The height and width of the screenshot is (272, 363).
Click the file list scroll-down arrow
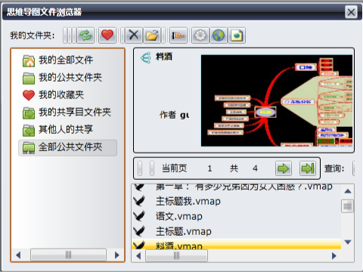coord(348,243)
